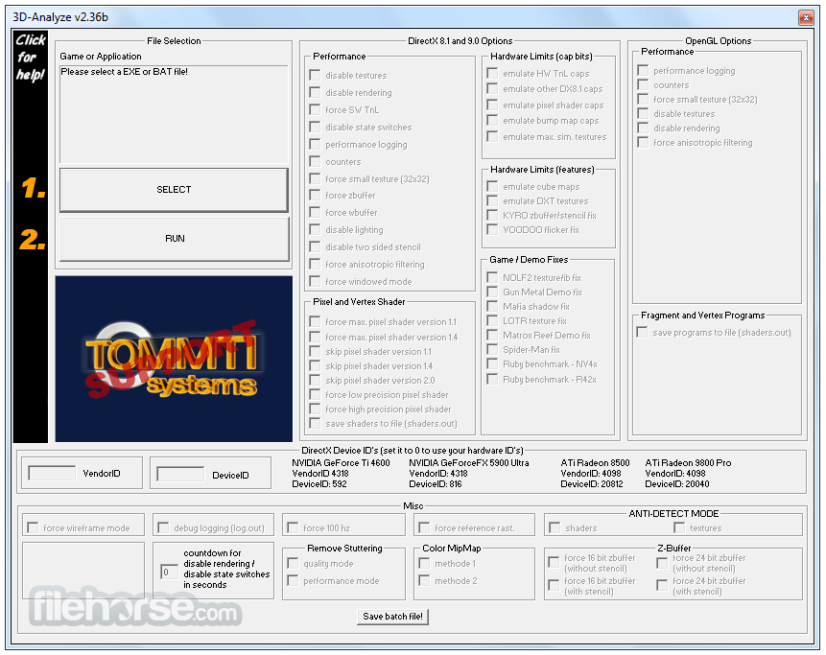Enable 'force reference rast.' checkbox
This screenshot has height=655, width=826.
[424, 527]
